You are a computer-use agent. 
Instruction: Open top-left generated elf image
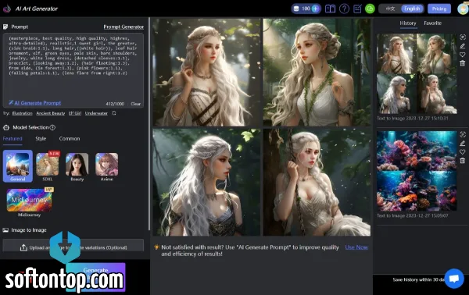[206, 73]
